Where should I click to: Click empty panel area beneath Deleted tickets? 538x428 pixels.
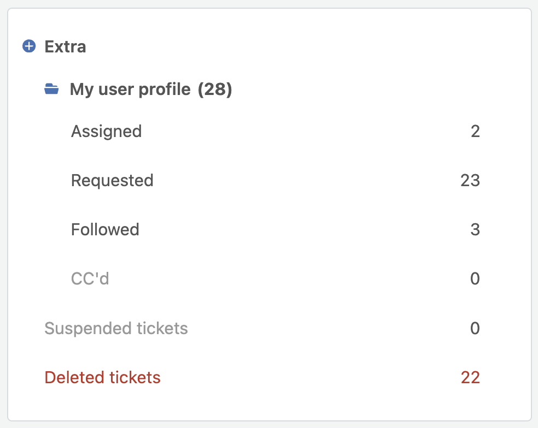[x=270, y=405]
